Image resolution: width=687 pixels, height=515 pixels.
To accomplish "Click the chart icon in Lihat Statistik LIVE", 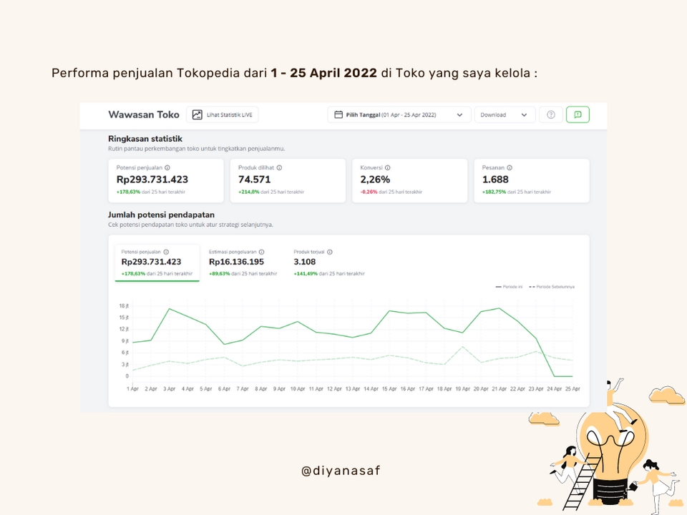I will pyautogui.click(x=198, y=114).
